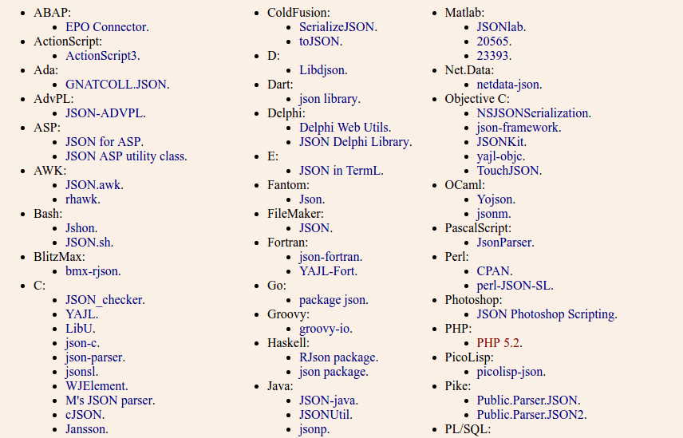Open Yojson link under OCaml

[495, 199]
